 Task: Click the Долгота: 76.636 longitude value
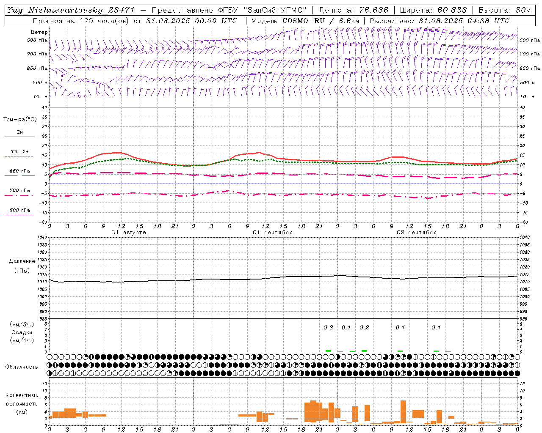pyautogui.click(x=354, y=10)
